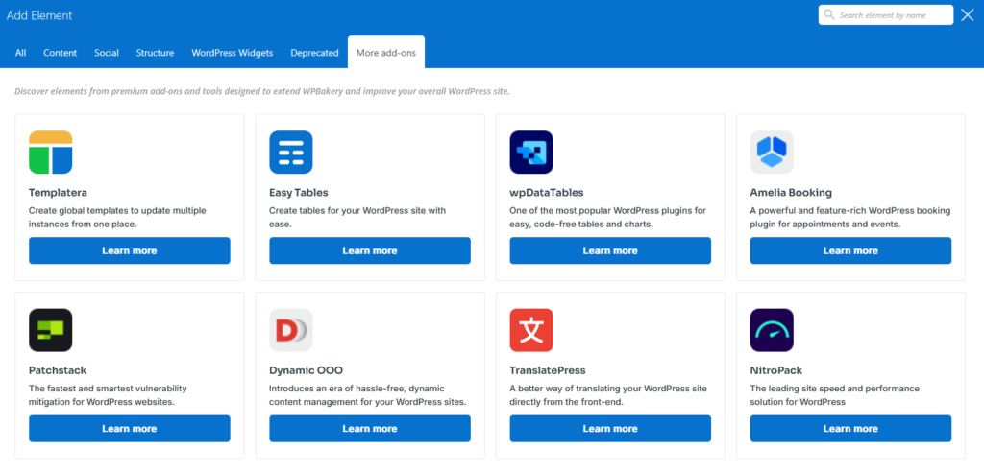Screen dimensions: 984x473
Task: Click Learn more under wpDataTables
Action: 610,250
